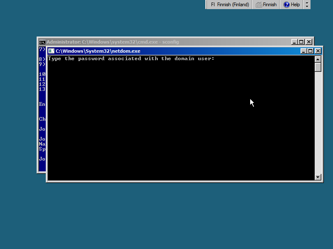Minimize the Administrator cmd.exe window
The image size is (333, 249).
click(x=294, y=42)
